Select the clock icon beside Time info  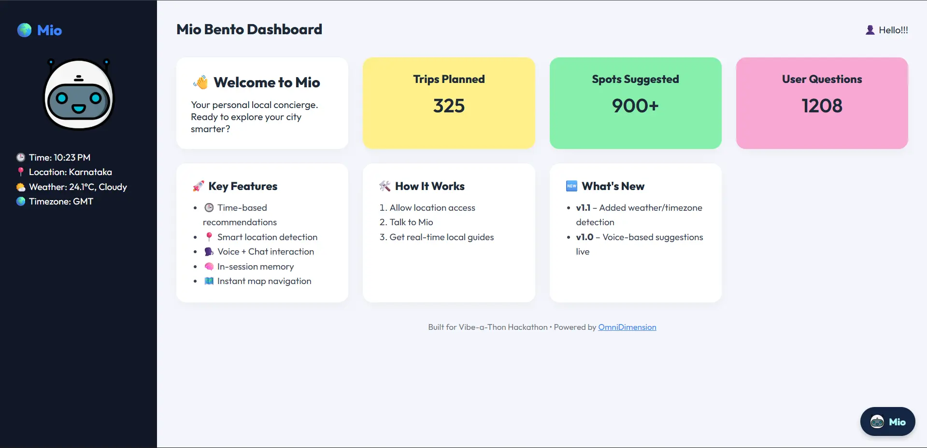coord(21,157)
